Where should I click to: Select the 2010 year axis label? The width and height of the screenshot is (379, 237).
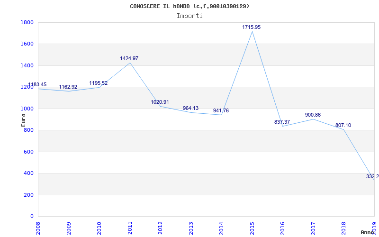99,228
